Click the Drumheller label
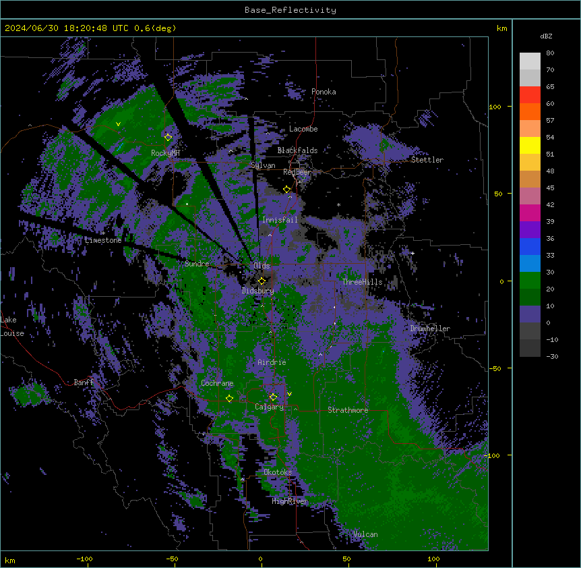The image size is (581, 568). tap(430, 329)
